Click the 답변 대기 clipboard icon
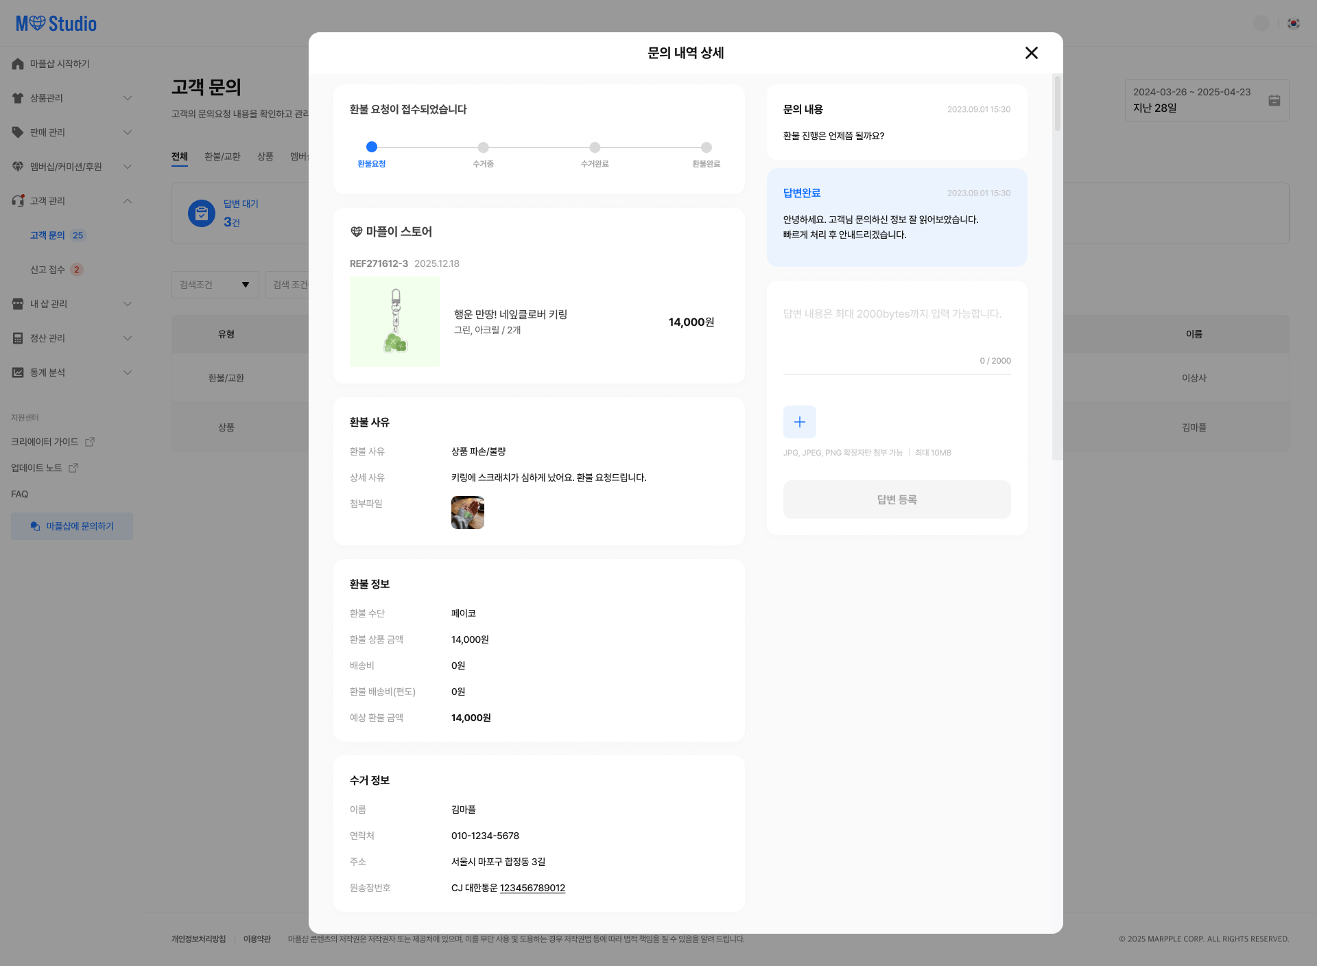Viewport: 1317px width, 966px height. coord(201,213)
